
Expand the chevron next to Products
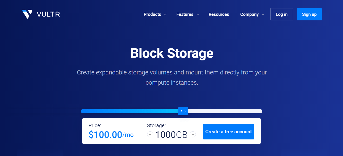(x=165, y=15)
